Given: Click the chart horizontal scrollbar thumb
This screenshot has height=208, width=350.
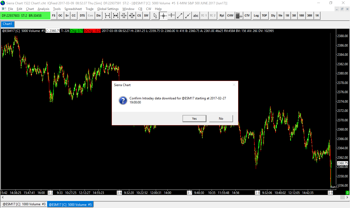Looking at the screenshot, I should click(343, 198).
